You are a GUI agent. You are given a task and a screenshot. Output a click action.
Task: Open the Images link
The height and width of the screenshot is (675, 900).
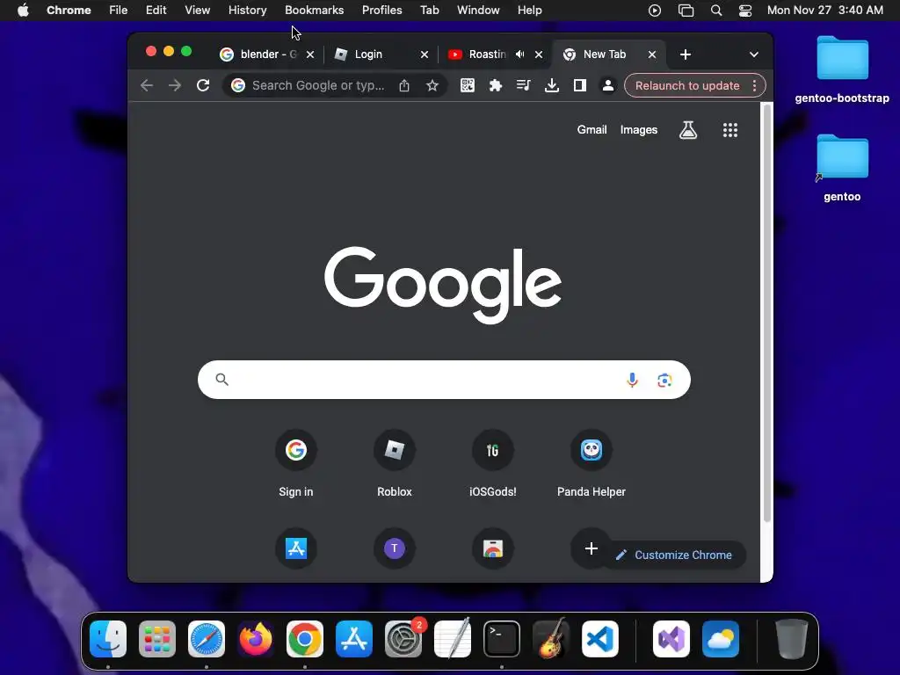pyautogui.click(x=638, y=130)
